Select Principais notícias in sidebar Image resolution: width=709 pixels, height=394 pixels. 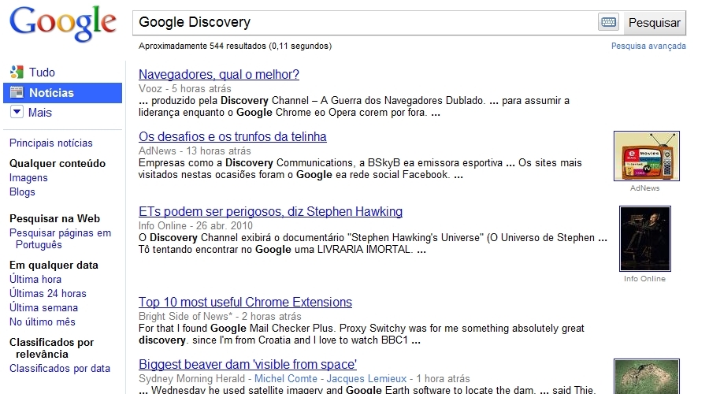coord(51,143)
